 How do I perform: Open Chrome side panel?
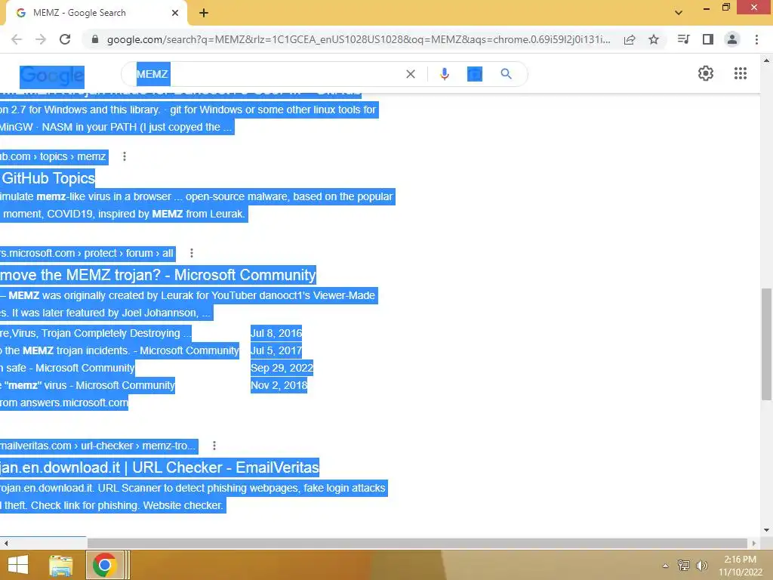tap(708, 39)
